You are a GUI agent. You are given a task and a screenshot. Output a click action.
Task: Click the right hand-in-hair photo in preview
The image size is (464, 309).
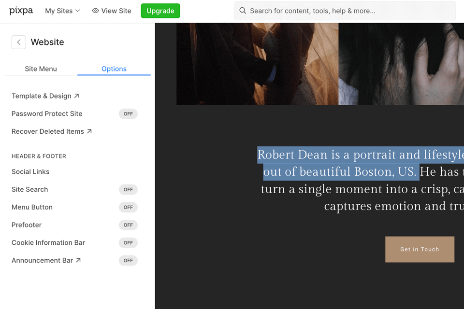point(401,64)
